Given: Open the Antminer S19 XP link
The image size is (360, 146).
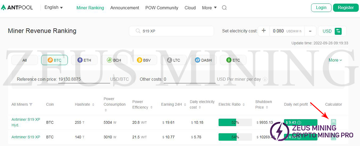Looking at the screenshot, I should (x=26, y=137).
